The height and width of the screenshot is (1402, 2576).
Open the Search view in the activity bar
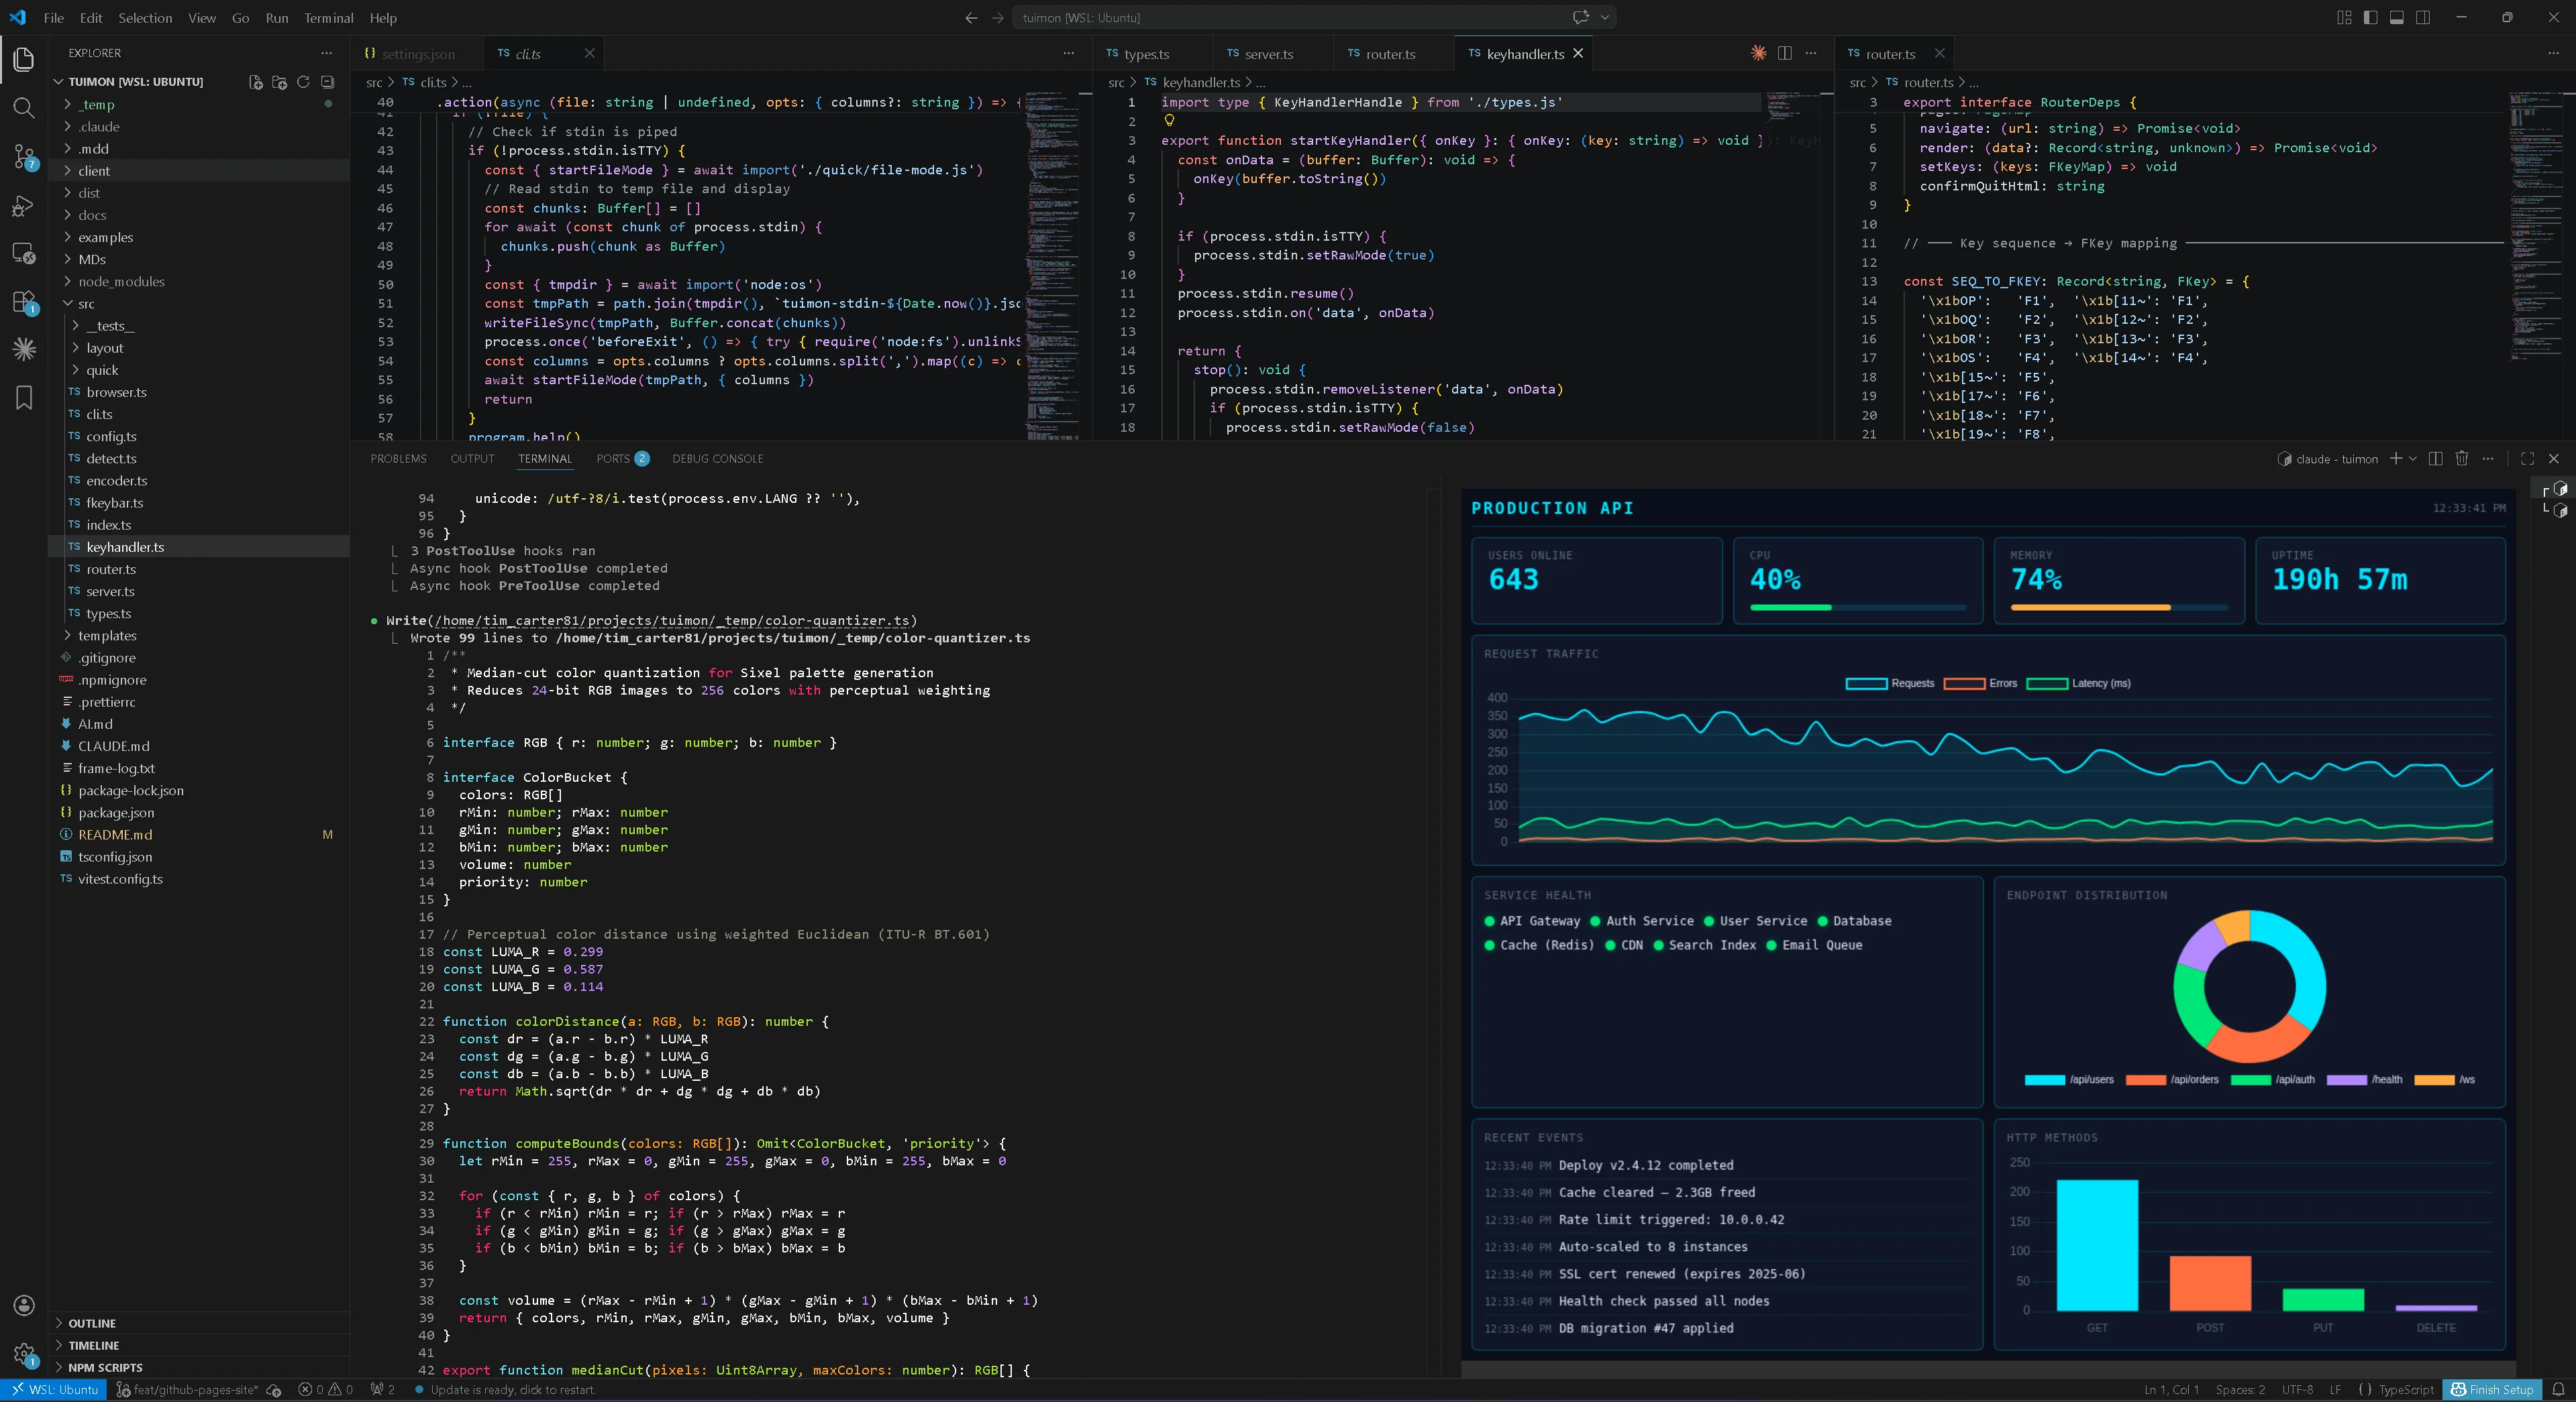tap(24, 108)
